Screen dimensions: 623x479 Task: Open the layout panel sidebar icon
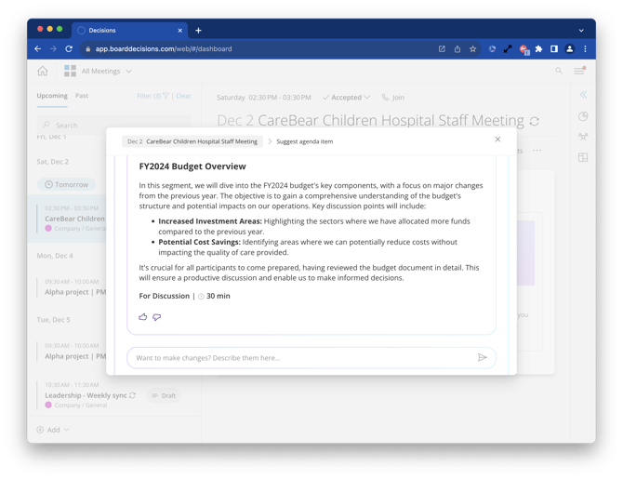click(583, 157)
